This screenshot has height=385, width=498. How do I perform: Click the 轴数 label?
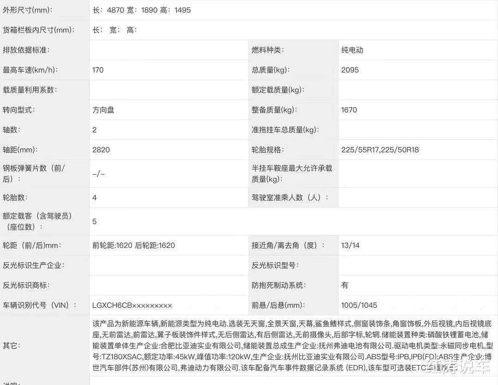point(12,130)
